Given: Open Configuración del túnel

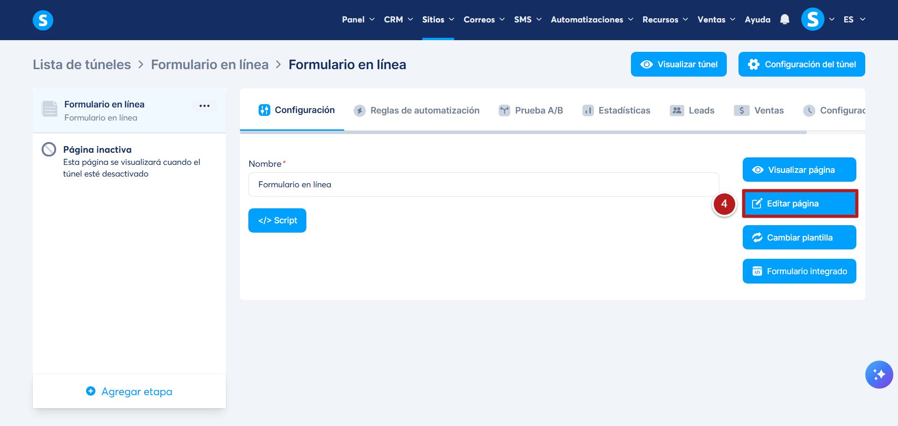Looking at the screenshot, I should 802,64.
